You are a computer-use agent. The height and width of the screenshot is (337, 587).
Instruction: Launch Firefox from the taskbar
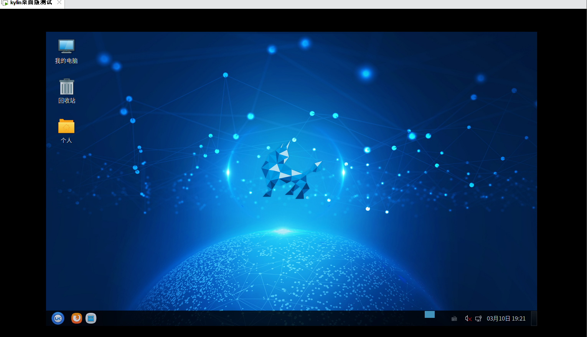click(77, 318)
